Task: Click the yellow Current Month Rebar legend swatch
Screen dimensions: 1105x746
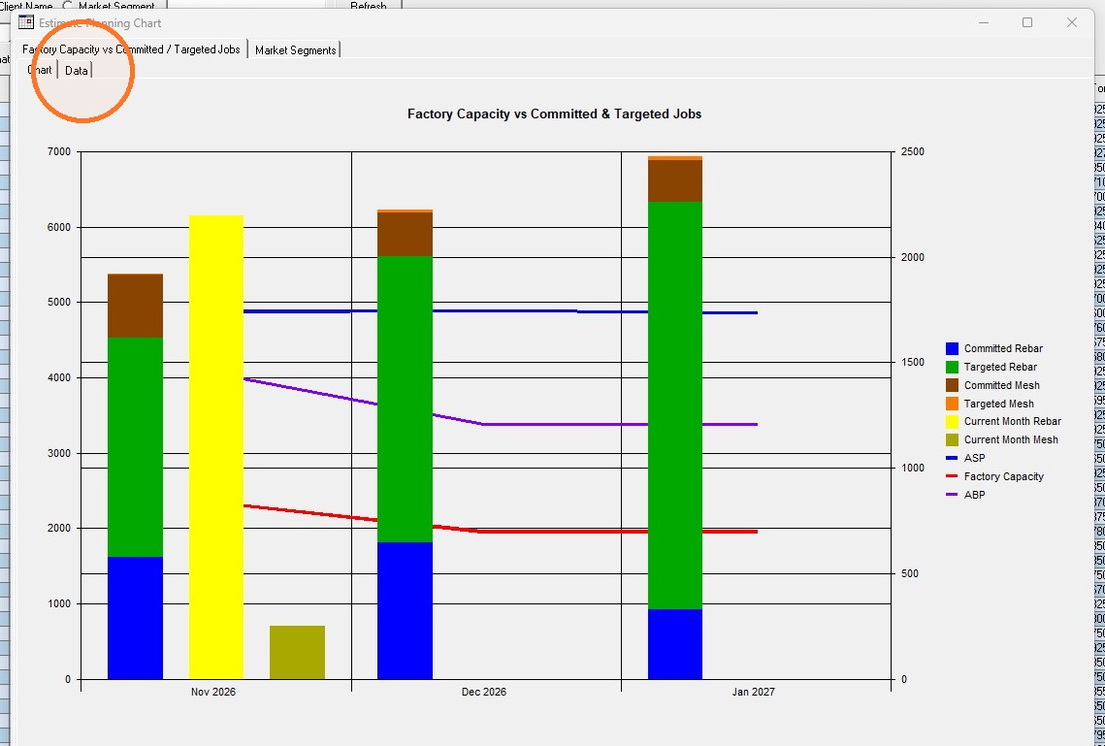Action: pyautogui.click(x=952, y=422)
